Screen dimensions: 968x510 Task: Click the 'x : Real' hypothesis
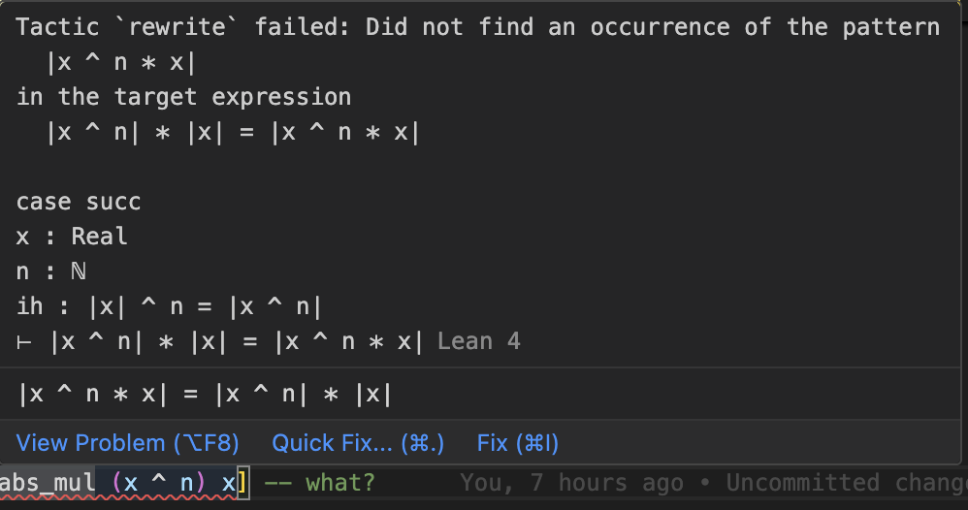point(72,237)
